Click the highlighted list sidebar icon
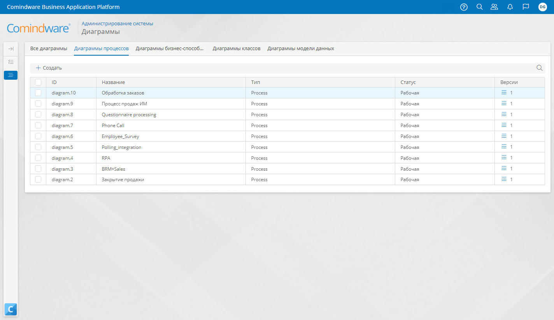The width and height of the screenshot is (554, 320). click(x=11, y=75)
